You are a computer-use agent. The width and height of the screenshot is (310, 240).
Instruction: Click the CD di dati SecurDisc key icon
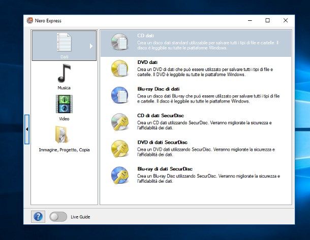(x=119, y=122)
